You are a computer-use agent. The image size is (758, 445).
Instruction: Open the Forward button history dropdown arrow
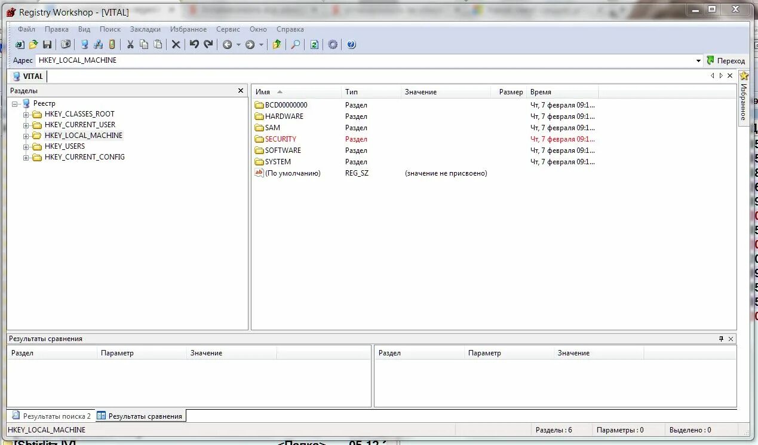click(x=261, y=45)
